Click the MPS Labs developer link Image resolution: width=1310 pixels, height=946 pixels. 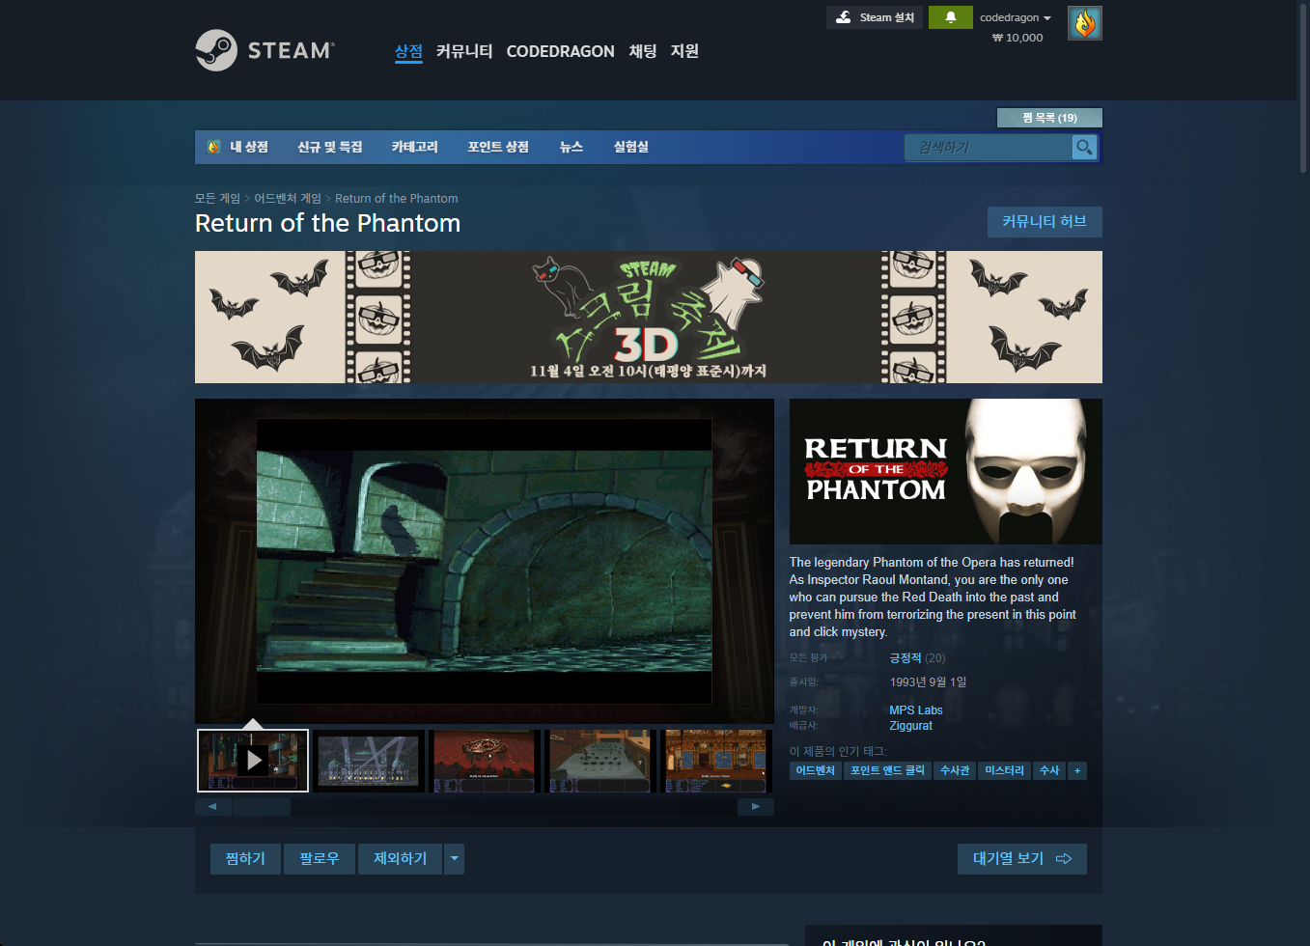click(x=916, y=710)
